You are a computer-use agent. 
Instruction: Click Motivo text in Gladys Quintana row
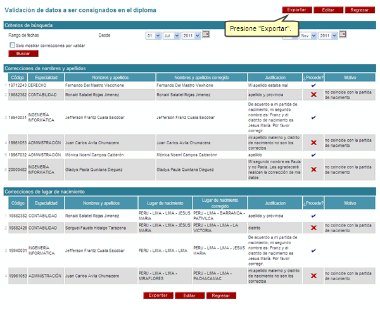click(x=348, y=170)
